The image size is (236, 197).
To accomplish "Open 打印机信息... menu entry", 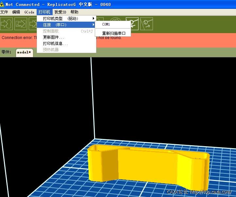I will [x=55, y=43].
